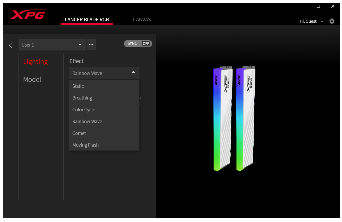Switch to the LANCER BLADE RGB tab
This screenshot has height=222, width=342.
tap(87, 20)
